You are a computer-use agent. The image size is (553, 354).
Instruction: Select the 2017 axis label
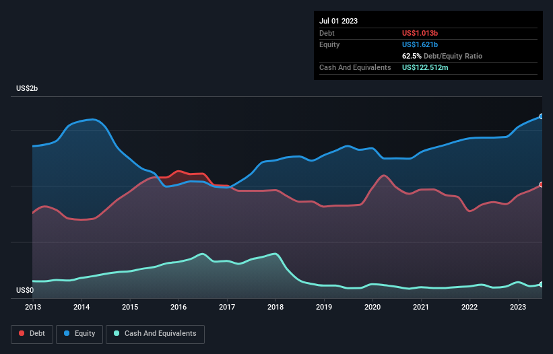click(x=227, y=307)
